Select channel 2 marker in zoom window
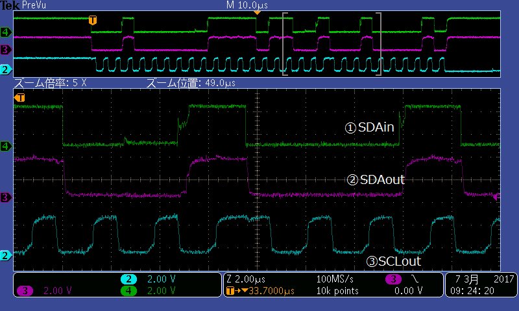 click(x=6, y=255)
